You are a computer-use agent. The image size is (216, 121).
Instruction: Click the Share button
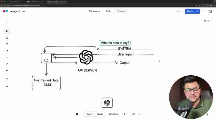click(192, 11)
